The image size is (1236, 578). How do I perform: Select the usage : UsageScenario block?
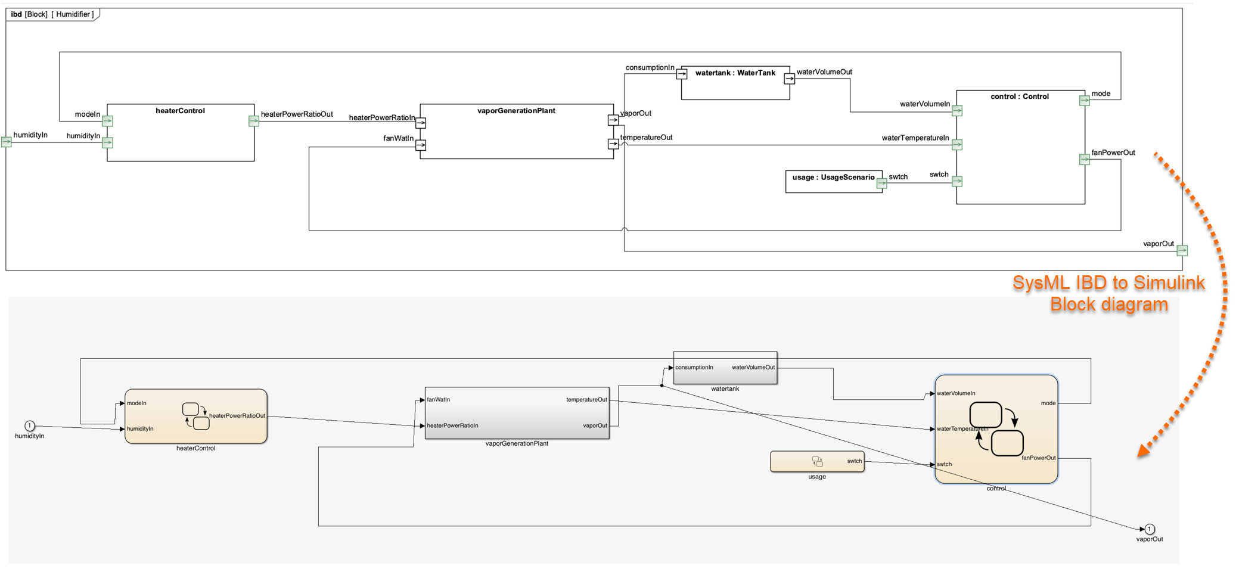tap(834, 182)
